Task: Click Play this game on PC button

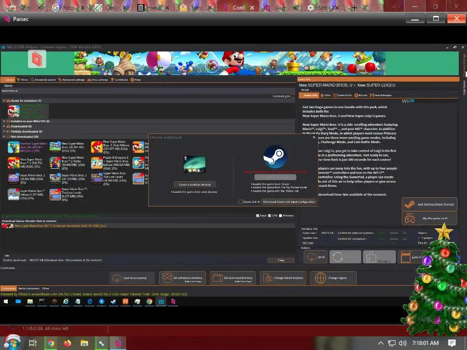Action: pos(429,218)
